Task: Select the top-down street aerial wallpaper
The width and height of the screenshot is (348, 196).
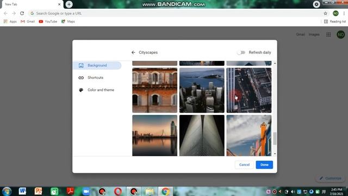Action: point(249,90)
